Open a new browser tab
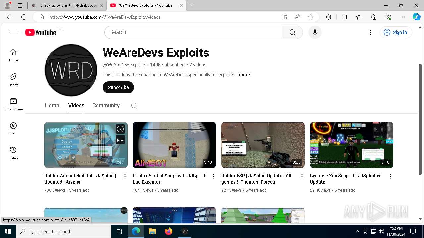The height and width of the screenshot is (238, 424). [x=192, y=5]
